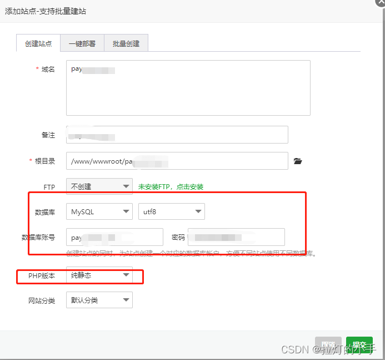Install FTP via 未安装FTP，点击安装 link
Image resolution: width=385 pixels, height=360 pixels.
171,187
